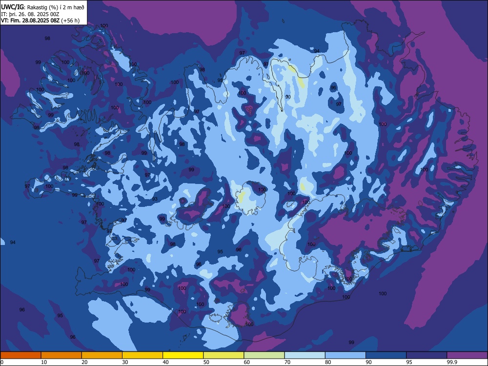Select the yellow-green 50–60 legend swatch

(224, 355)
